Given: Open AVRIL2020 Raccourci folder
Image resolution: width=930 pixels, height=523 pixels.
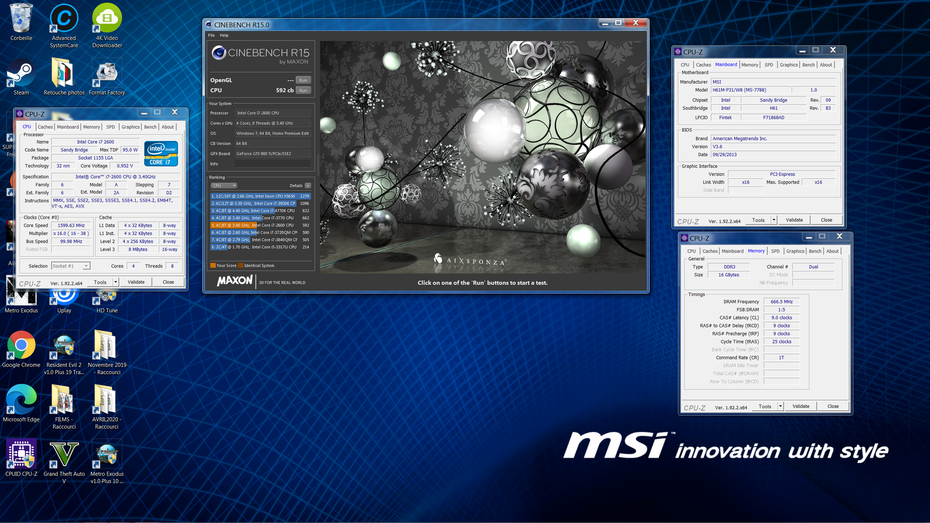Looking at the screenshot, I should click(107, 407).
